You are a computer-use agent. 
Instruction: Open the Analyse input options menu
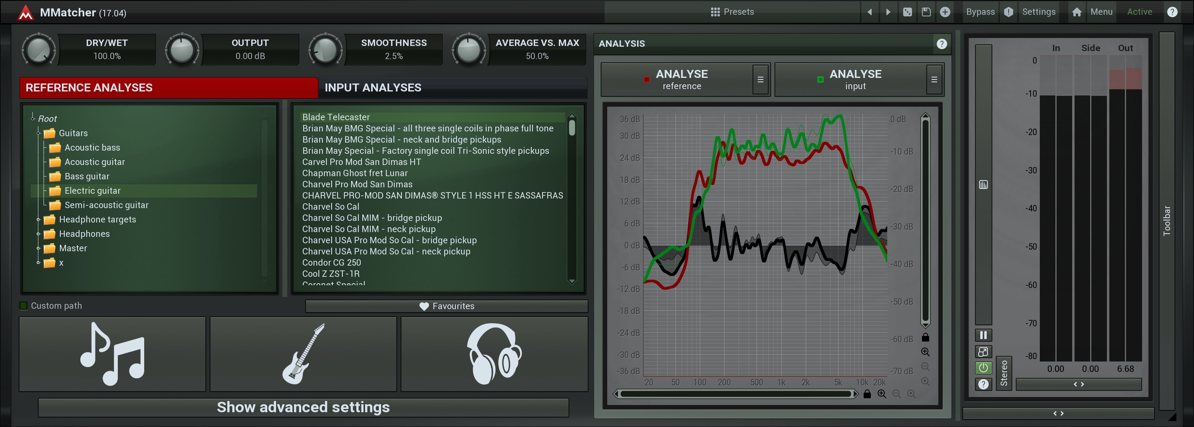coord(934,80)
